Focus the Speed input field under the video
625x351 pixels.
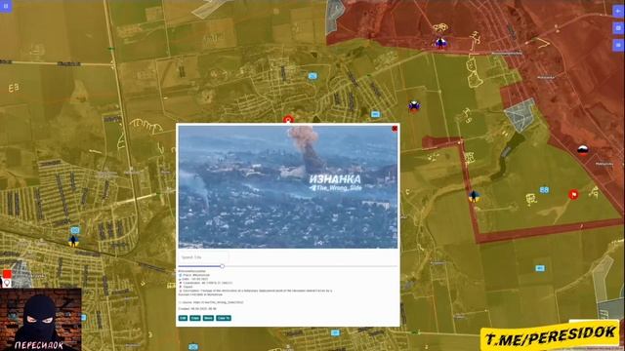[203, 257]
